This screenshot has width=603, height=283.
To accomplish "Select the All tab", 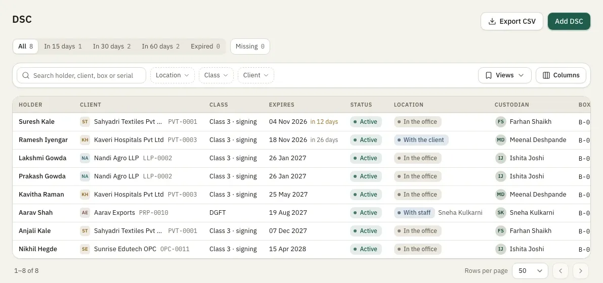I will (x=25, y=46).
